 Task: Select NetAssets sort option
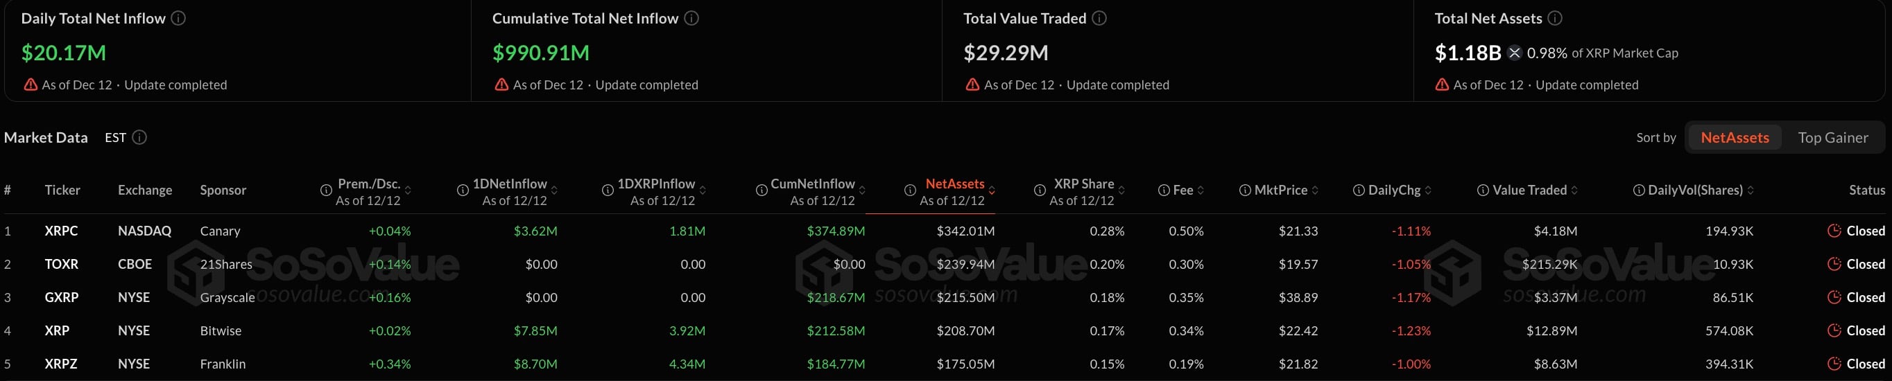[x=1734, y=137]
